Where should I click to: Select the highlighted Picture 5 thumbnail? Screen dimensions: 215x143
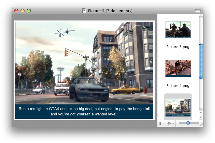point(178,108)
